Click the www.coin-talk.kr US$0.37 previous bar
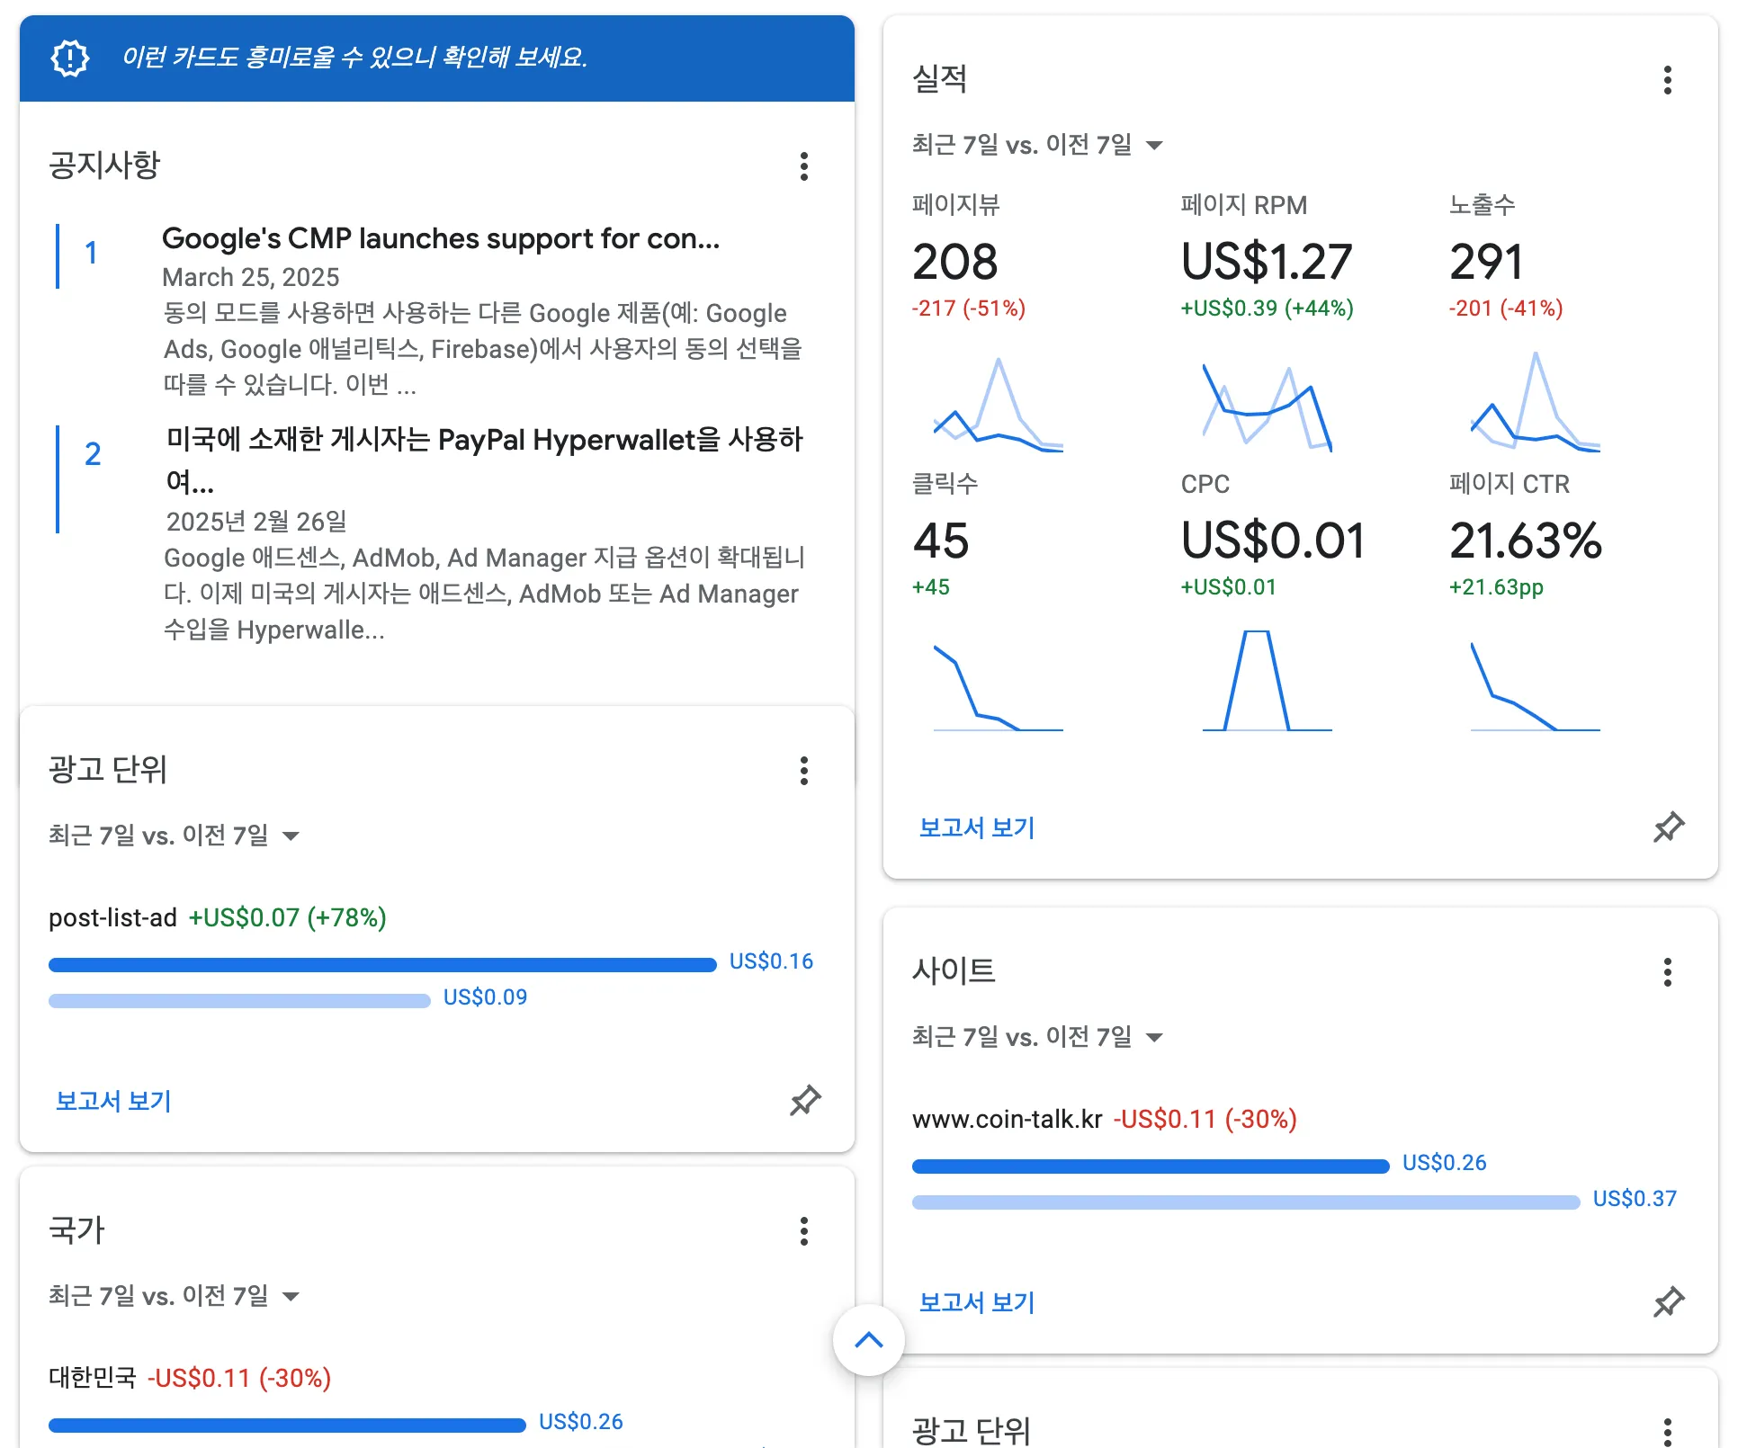Image resolution: width=1738 pixels, height=1448 pixels. coord(1246,1202)
